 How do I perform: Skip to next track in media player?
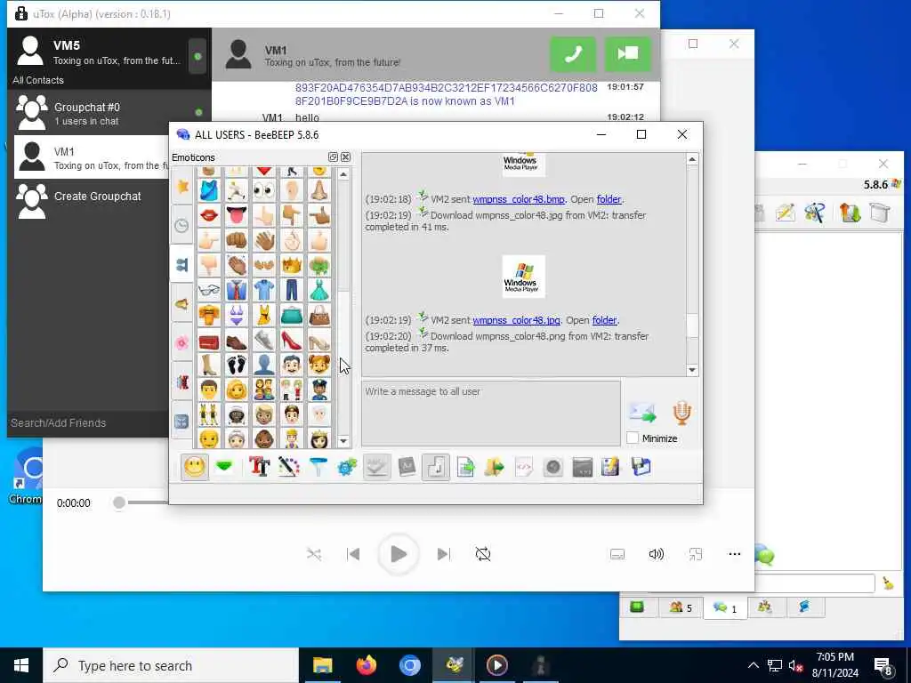(x=443, y=554)
